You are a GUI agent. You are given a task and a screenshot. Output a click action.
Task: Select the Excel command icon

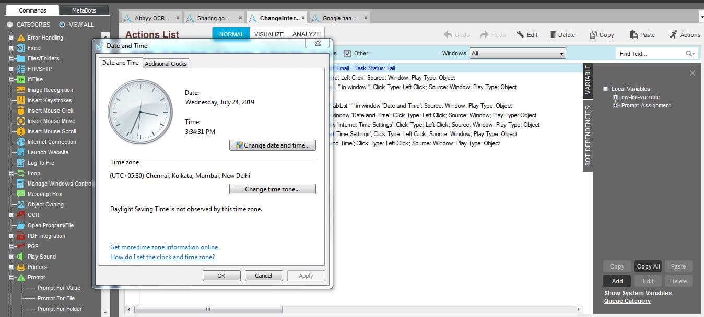click(x=21, y=48)
